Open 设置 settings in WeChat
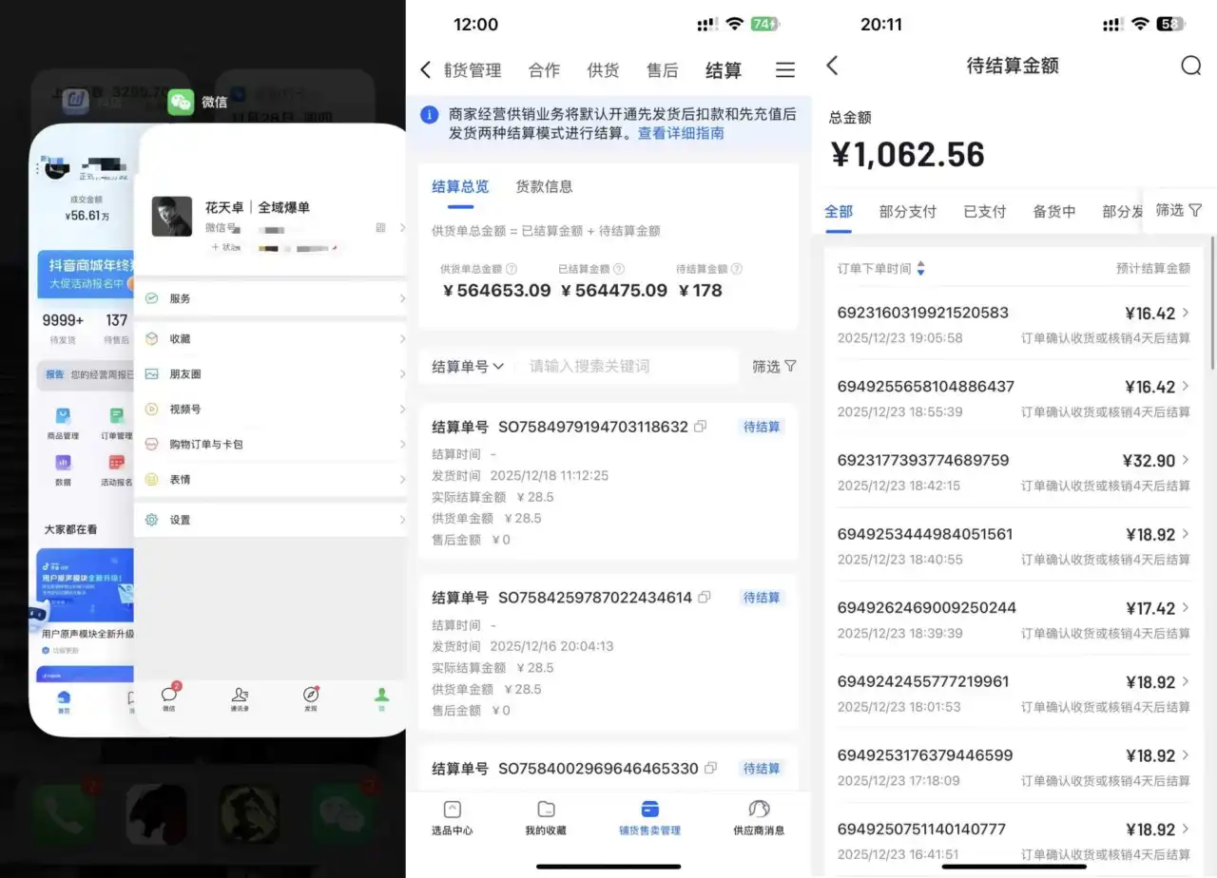 271,520
